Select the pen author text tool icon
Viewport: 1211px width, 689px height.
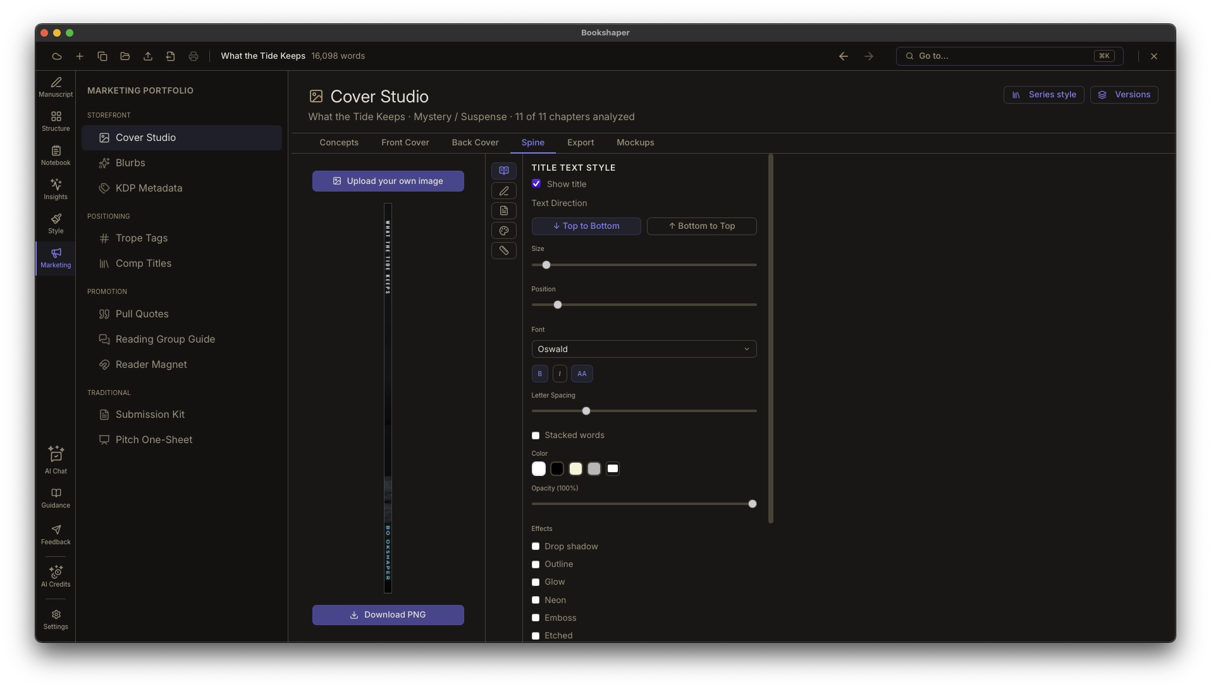click(x=504, y=191)
